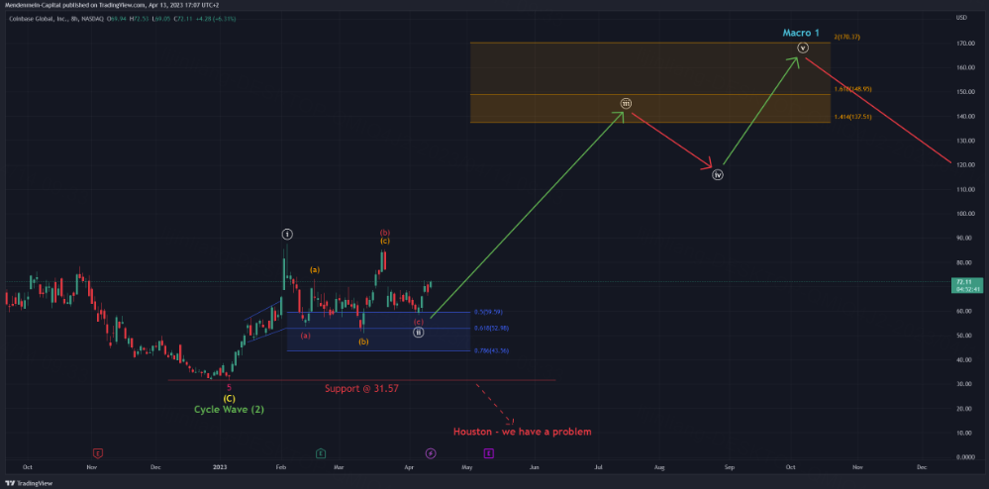The image size is (989, 489).
Task: Click the yellow (C) wave label
Action: point(230,399)
